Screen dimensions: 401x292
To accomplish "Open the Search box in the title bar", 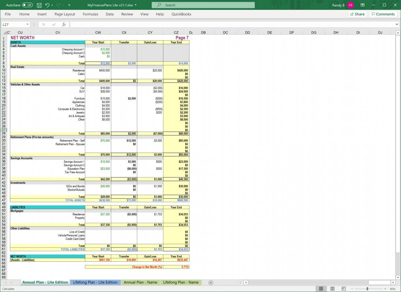I will 203,5.
